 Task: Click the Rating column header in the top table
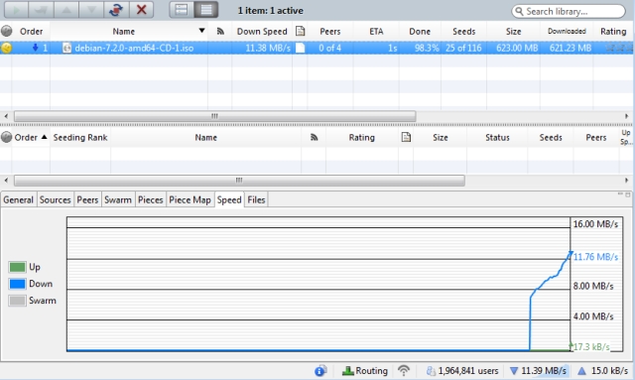(x=613, y=32)
